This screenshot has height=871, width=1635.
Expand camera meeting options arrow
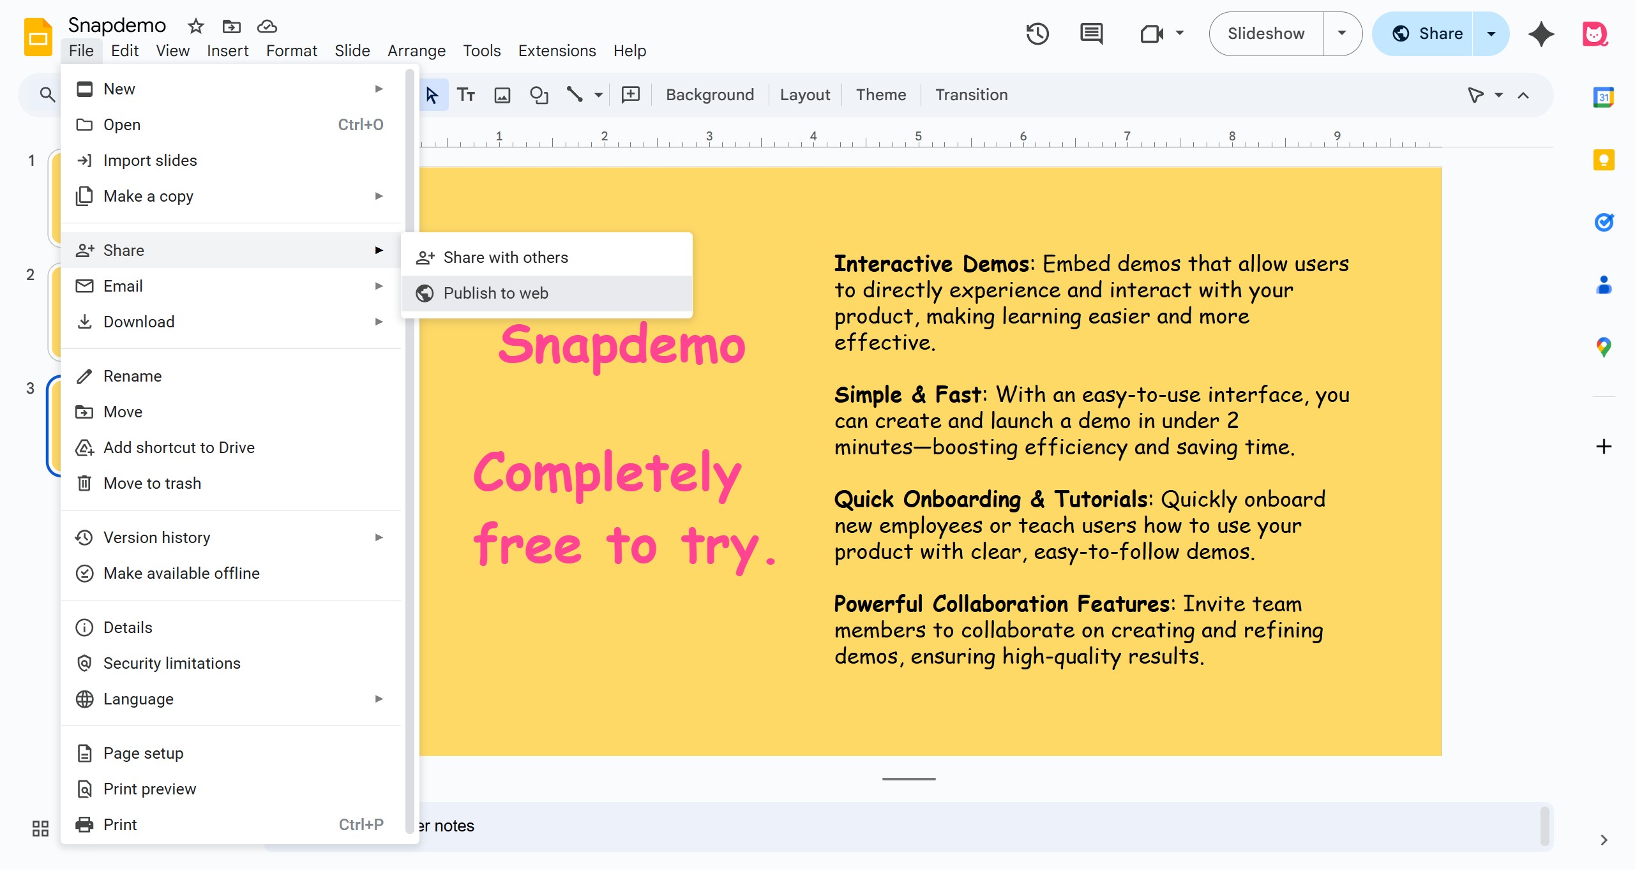tap(1180, 33)
